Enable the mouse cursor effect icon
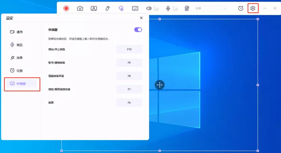The width and height of the screenshot is (281, 153). (121, 8)
